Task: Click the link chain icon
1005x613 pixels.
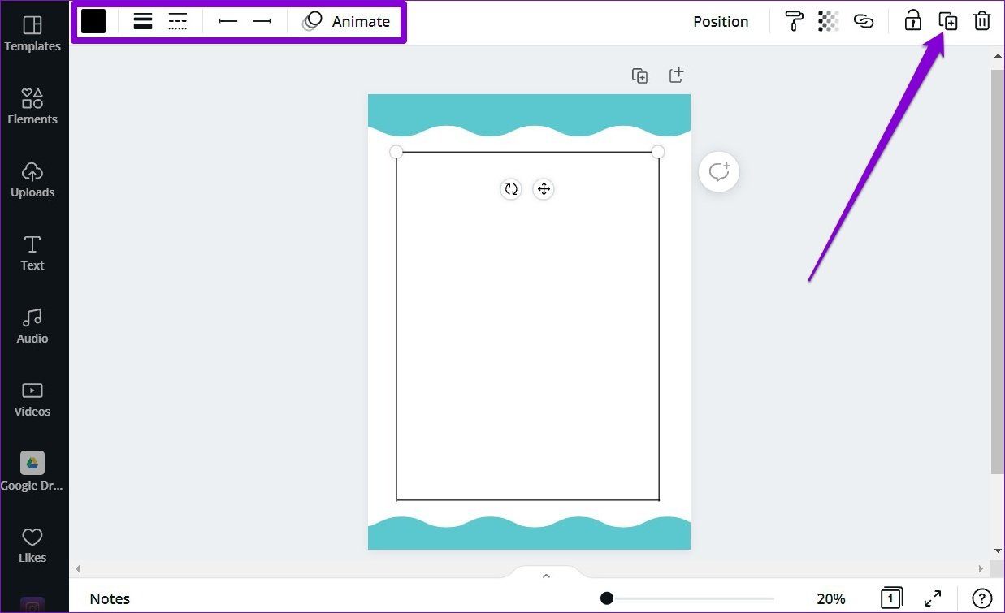Action: point(864,21)
